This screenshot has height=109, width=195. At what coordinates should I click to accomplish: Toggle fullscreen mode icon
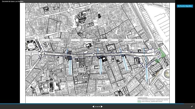tap(192, 106)
